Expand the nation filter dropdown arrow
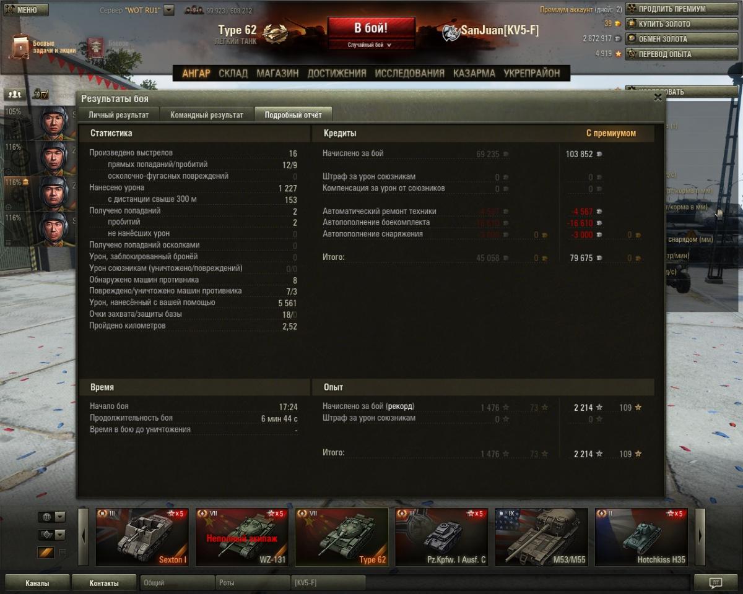The height and width of the screenshot is (594, 743). coord(60,517)
